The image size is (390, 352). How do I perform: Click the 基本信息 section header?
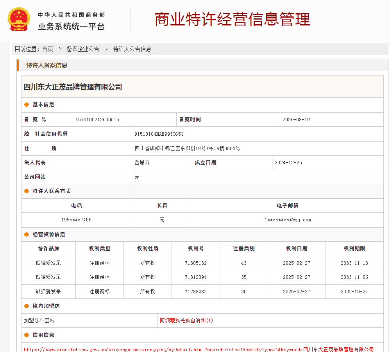coord(43,104)
